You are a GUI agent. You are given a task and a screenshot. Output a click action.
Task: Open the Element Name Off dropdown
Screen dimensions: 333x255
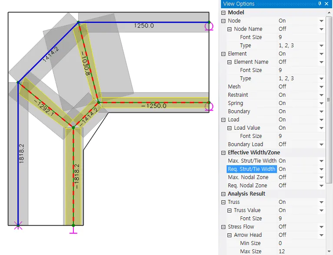[321, 62]
